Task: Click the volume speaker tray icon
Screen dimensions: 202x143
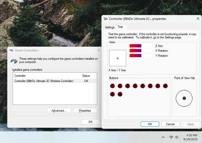Action: [177, 137]
